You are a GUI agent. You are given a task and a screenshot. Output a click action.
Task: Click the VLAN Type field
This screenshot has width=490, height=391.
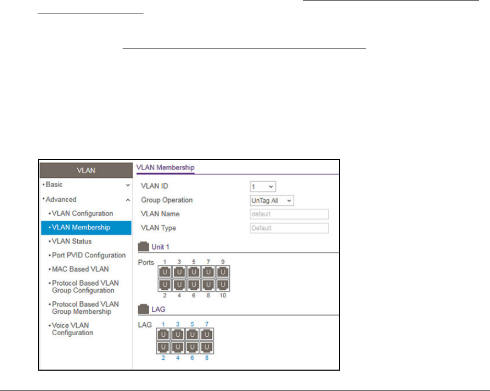click(290, 228)
